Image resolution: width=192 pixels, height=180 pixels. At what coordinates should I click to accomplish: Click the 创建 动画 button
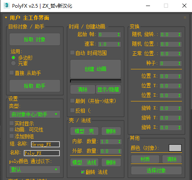tap(96, 69)
